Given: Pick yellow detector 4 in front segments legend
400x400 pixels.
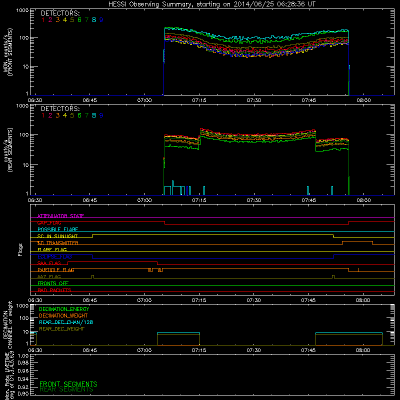Looking at the screenshot, I should click(x=65, y=20).
